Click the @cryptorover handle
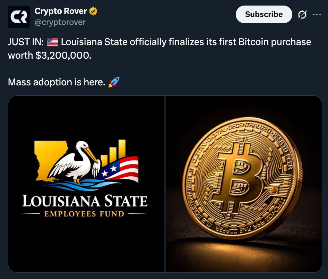Image resolution: width=328 pixels, height=279 pixels. pyautogui.click(x=60, y=22)
